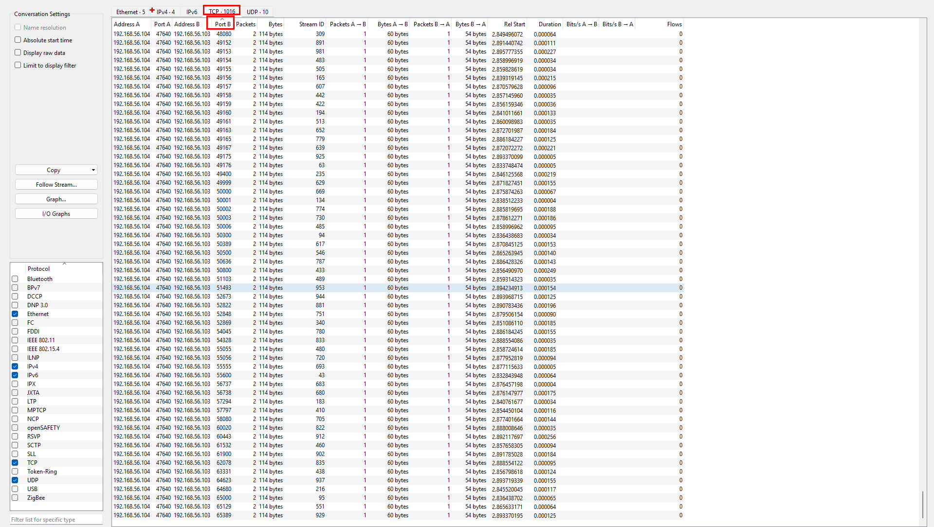
Task: Enable the ZigBee protocol checkbox
Action: pyautogui.click(x=15, y=498)
